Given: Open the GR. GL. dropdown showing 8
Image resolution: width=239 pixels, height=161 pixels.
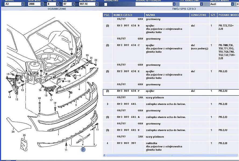Looking at the screenshot, I should pos(58,4).
